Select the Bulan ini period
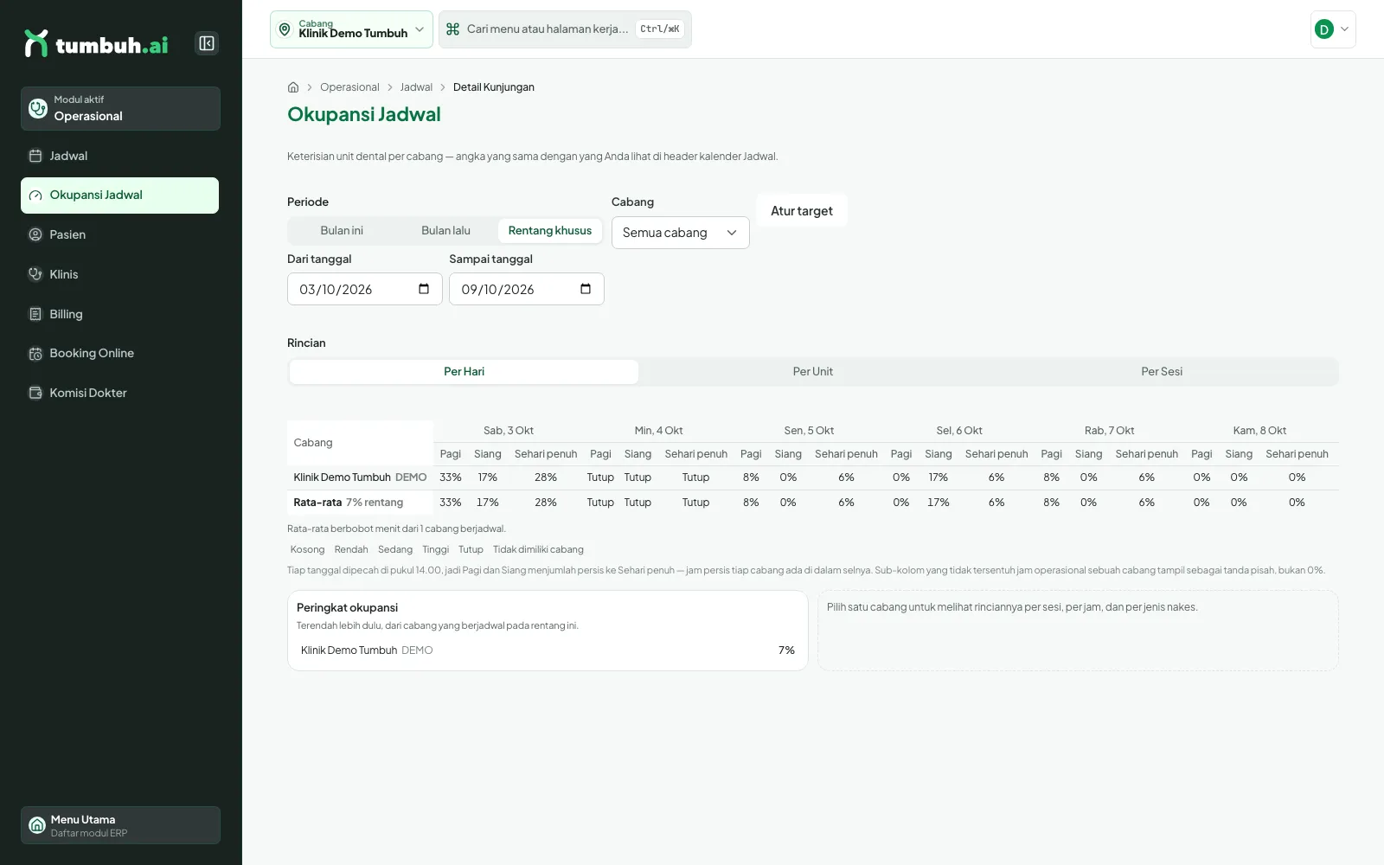Image resolution: width=1384 pixels, height=865 pixels. pos(342,231)
